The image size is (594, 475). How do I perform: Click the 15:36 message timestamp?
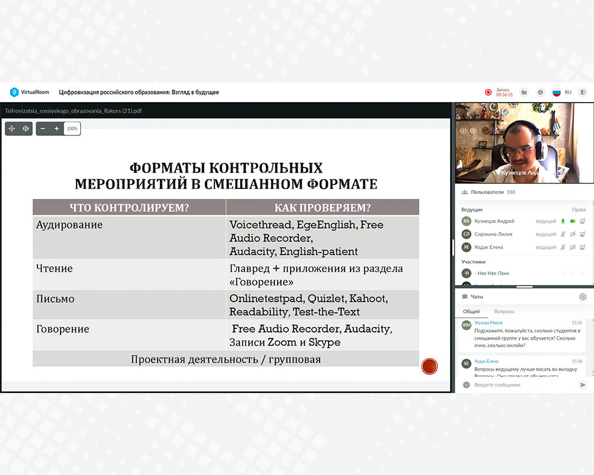(577, 361)
